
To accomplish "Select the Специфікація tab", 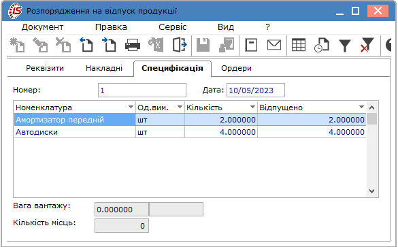I will point(172,68).
